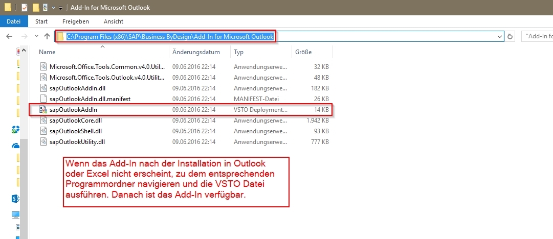This screenshot has height=239, width=553.
Task: Click the Dropbox icon in navigation pane
Action: (x=15, y=130)
